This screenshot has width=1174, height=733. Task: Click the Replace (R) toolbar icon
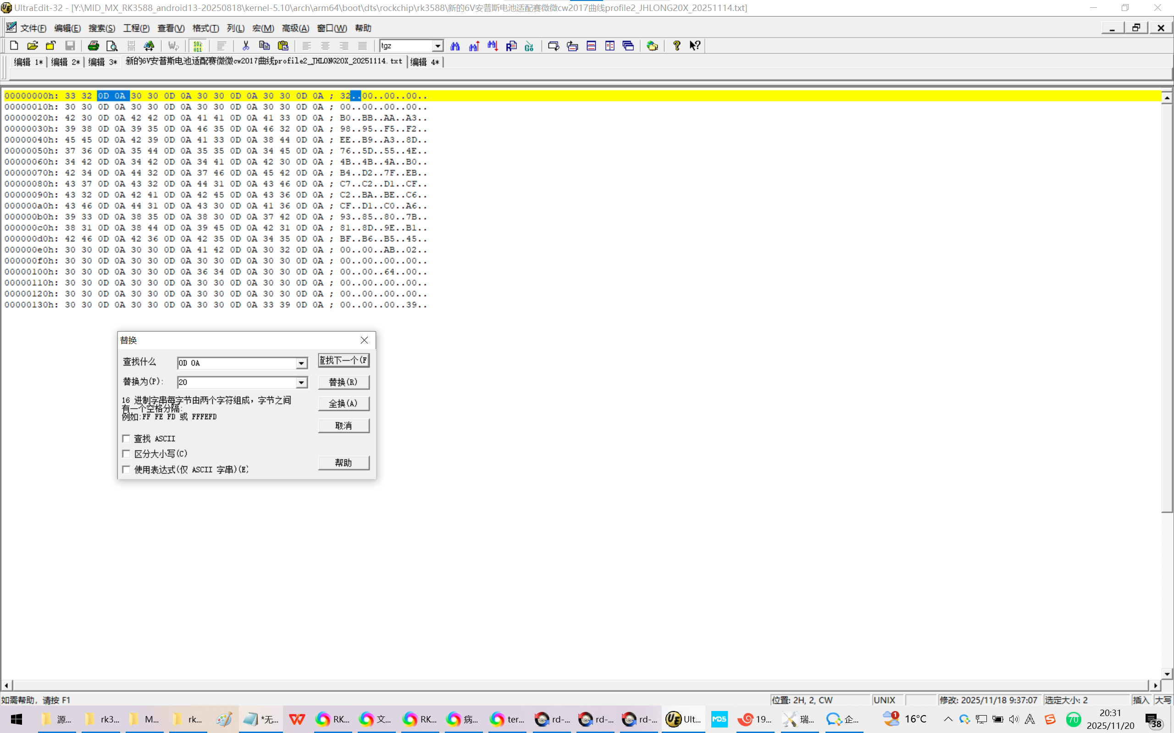click(x=511, y=45)
